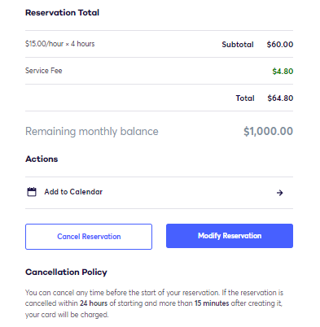Image resolution: width=320 pixels, height=327 pixels.
Task: Click the Reservation Total heading
Action: [62, 12]
